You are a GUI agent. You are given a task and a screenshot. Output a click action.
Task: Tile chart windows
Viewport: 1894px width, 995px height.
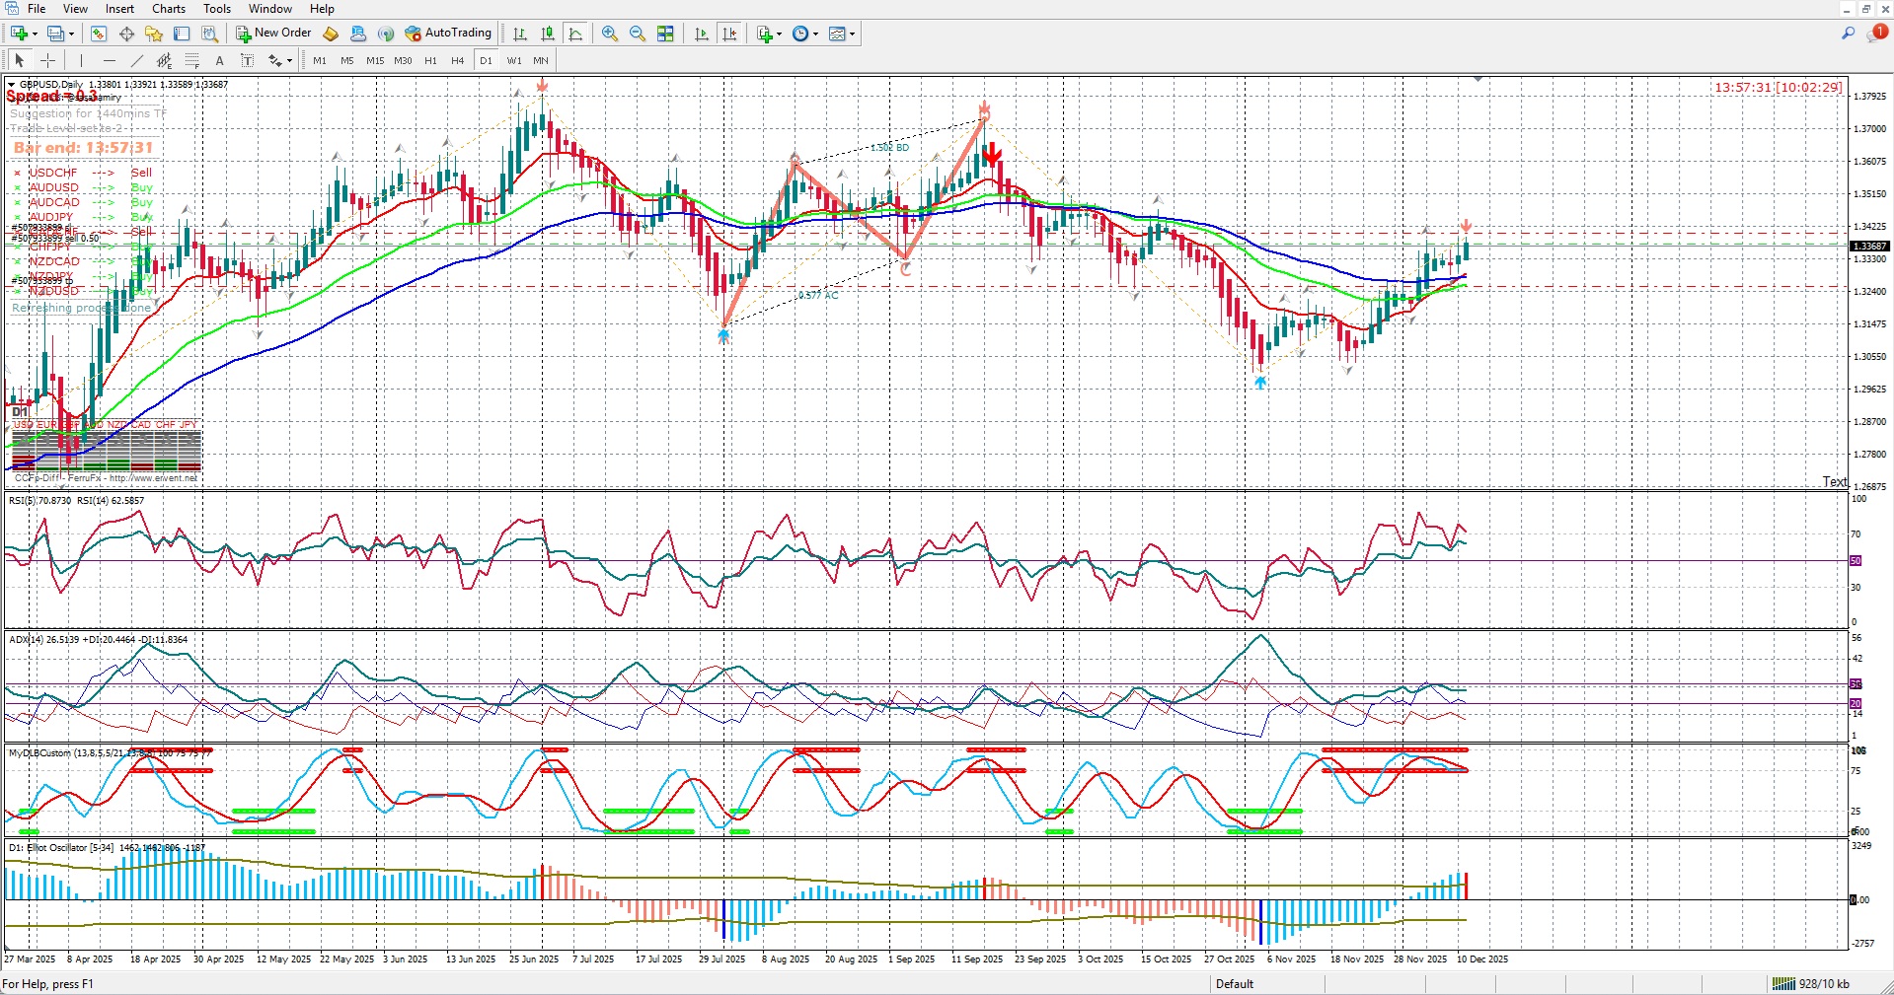665,34
